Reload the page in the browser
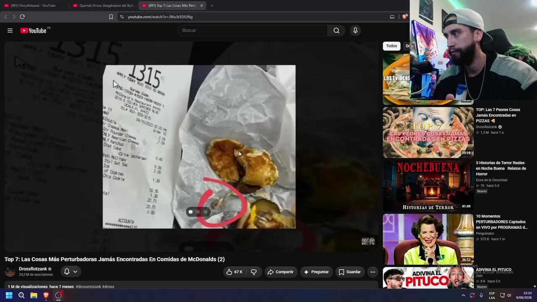This screenshot has width=537, height=302. [x=22, y=17]
